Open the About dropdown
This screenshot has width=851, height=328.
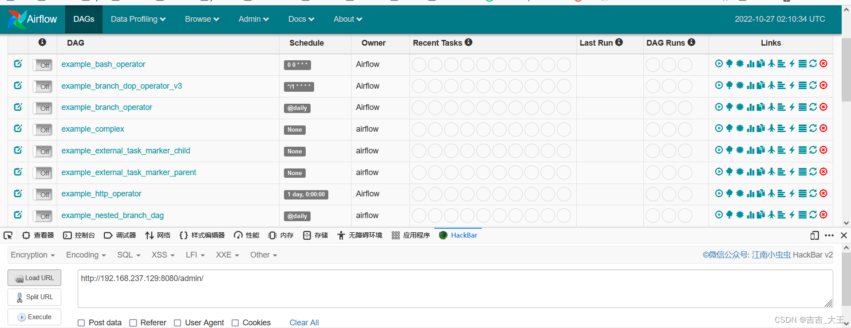tap(348, 19)
